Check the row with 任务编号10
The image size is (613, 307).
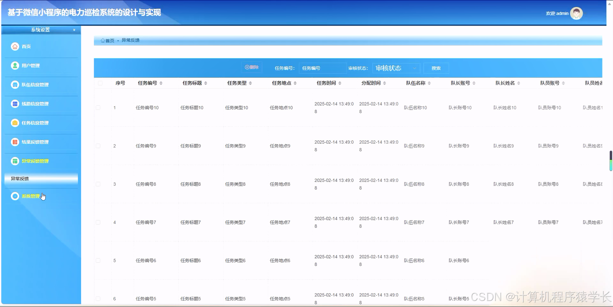98,108
